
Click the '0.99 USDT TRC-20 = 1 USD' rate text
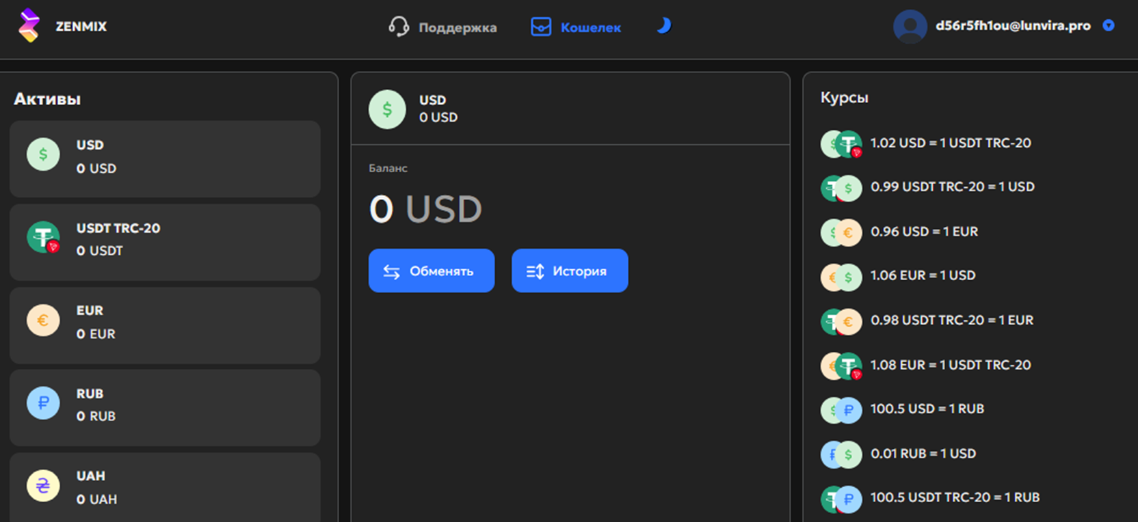(x=953, y=187)
